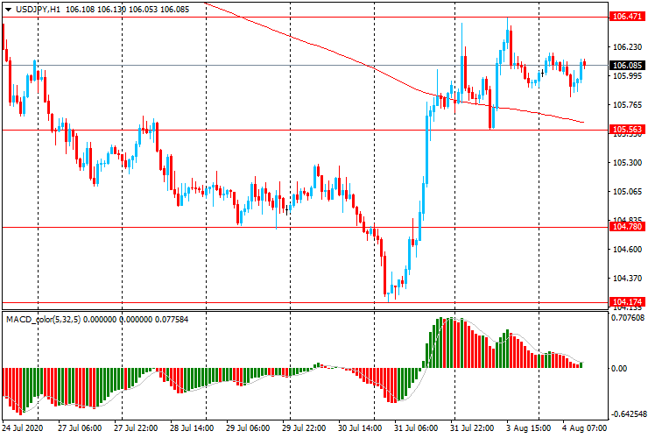This screenshot has width=648, height=438.
Task: Click the 3 Aug 15:00 time label
Action: (529, 427)
